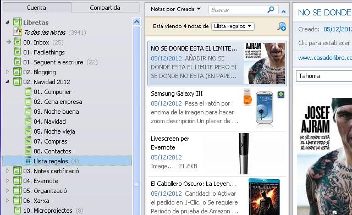The width and height of the screenshot is (352, 215).
Task: Expand the 05. Organització stack
Action: [7, 191]
